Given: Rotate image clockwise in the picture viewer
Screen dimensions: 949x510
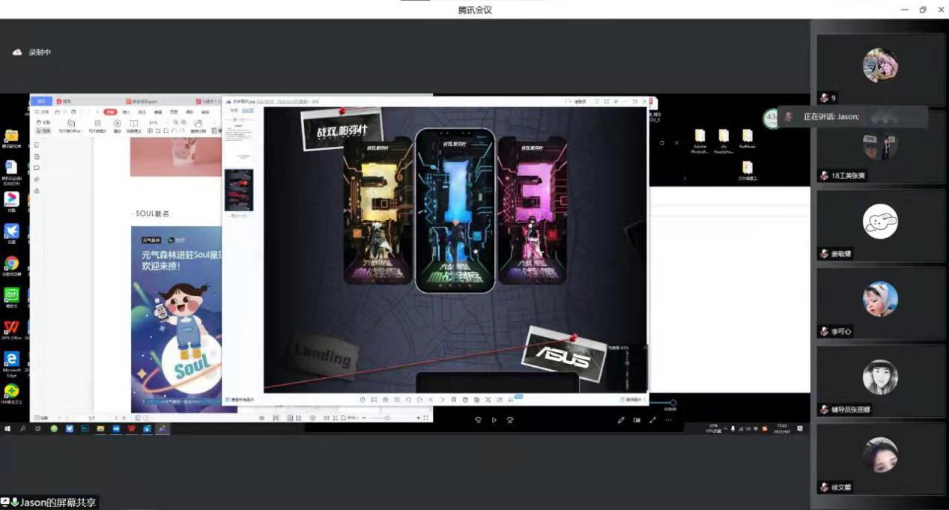Looking at the screenshot, I should tap(419, 400).
